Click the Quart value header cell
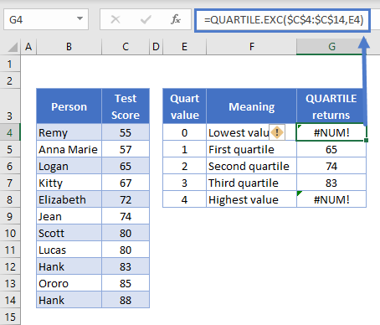The height and width of the screenshot is (325, 380). coord(184,106)
